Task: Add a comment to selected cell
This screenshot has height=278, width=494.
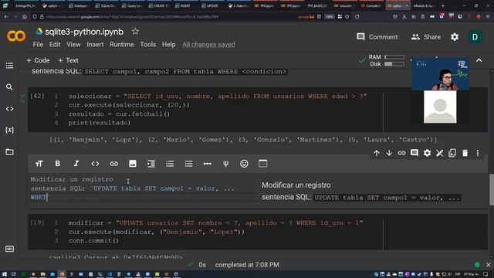Action: [414, 153]
